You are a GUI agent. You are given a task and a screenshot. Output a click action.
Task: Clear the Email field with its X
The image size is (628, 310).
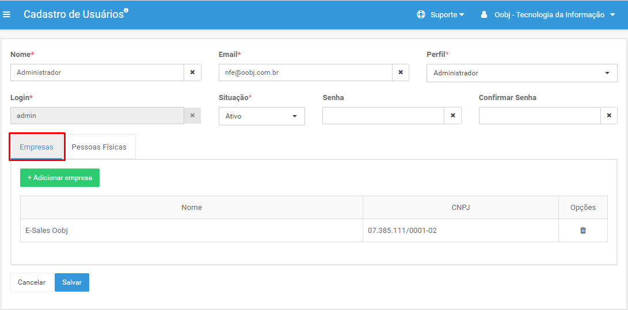point(401,72)
